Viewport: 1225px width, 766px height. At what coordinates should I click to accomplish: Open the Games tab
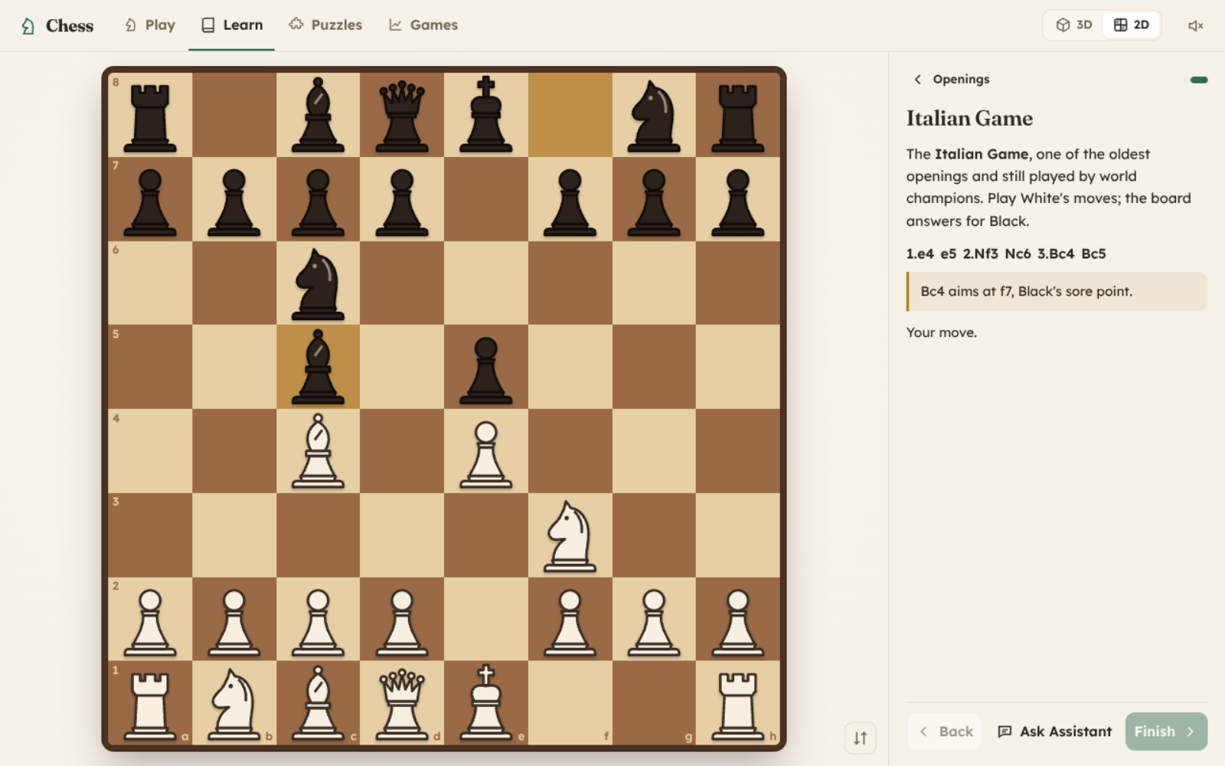[423, 25]
